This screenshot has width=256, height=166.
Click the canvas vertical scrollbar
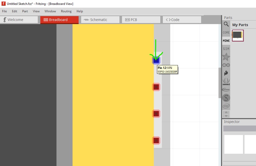pyautogui.click(x=220, y=82)
